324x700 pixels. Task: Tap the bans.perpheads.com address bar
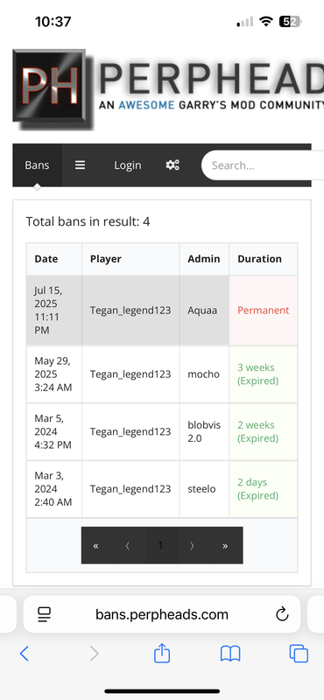(x=162, y=615)
